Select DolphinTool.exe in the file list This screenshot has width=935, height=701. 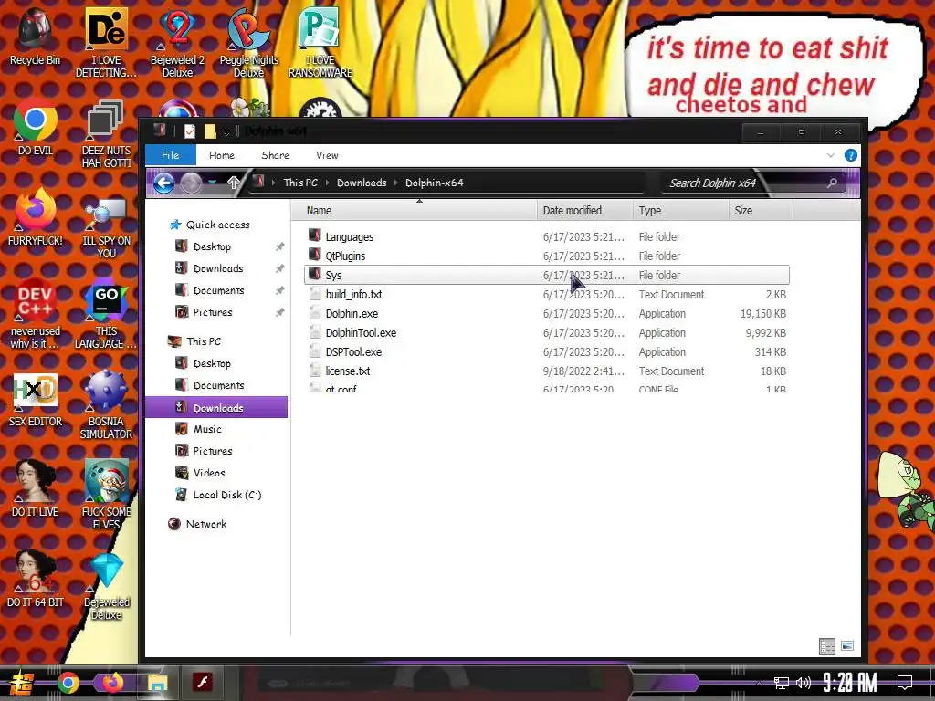546,332
